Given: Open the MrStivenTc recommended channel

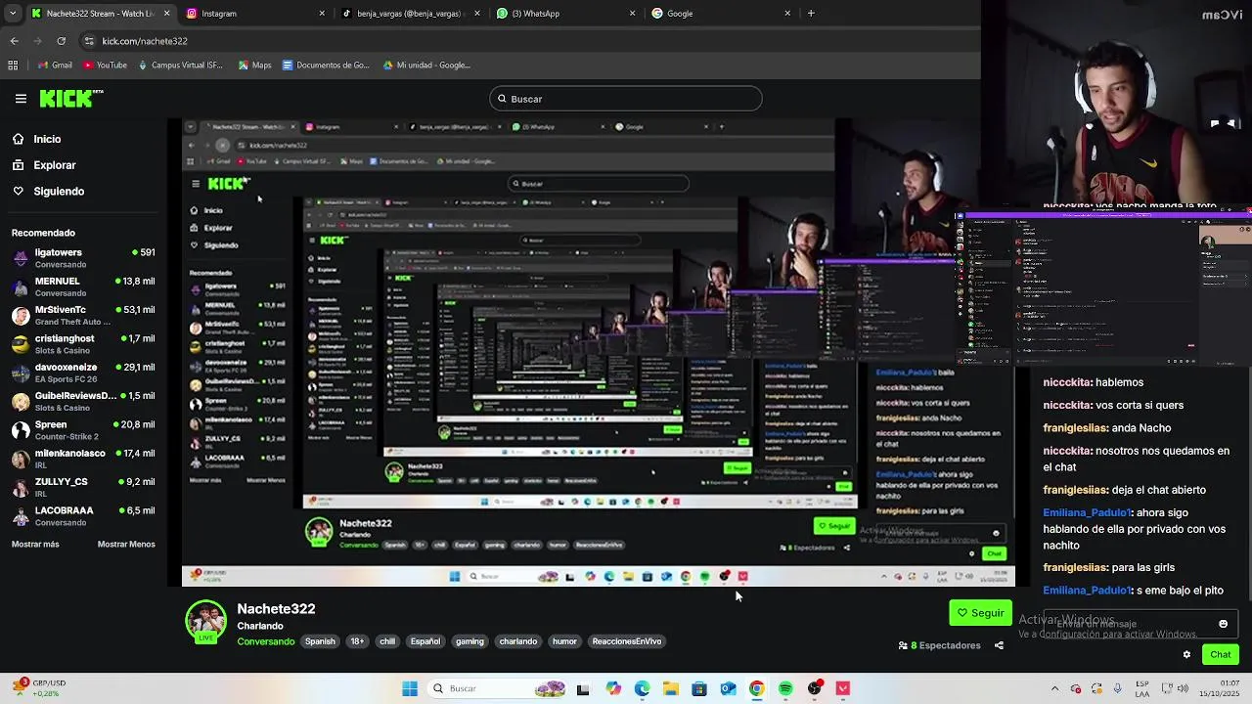Looking at the screenshot, I should tap(83, 315).
